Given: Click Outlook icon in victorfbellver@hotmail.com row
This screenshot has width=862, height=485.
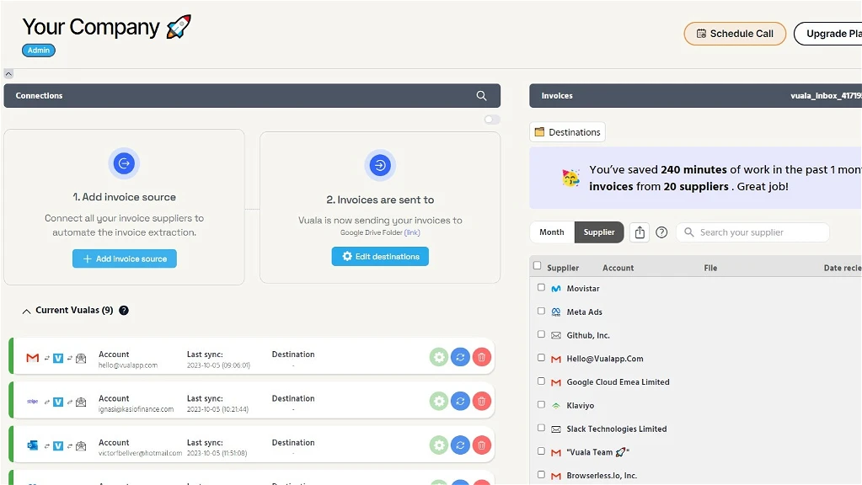Looking at the screenshot, I should click(32, 445).
